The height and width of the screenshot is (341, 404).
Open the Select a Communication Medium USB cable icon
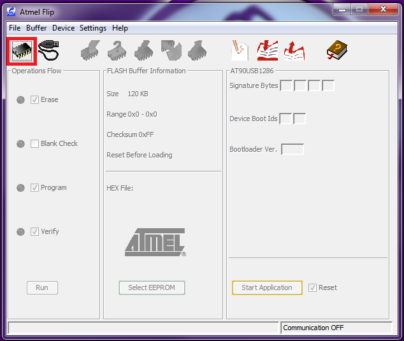pos(48,50)
